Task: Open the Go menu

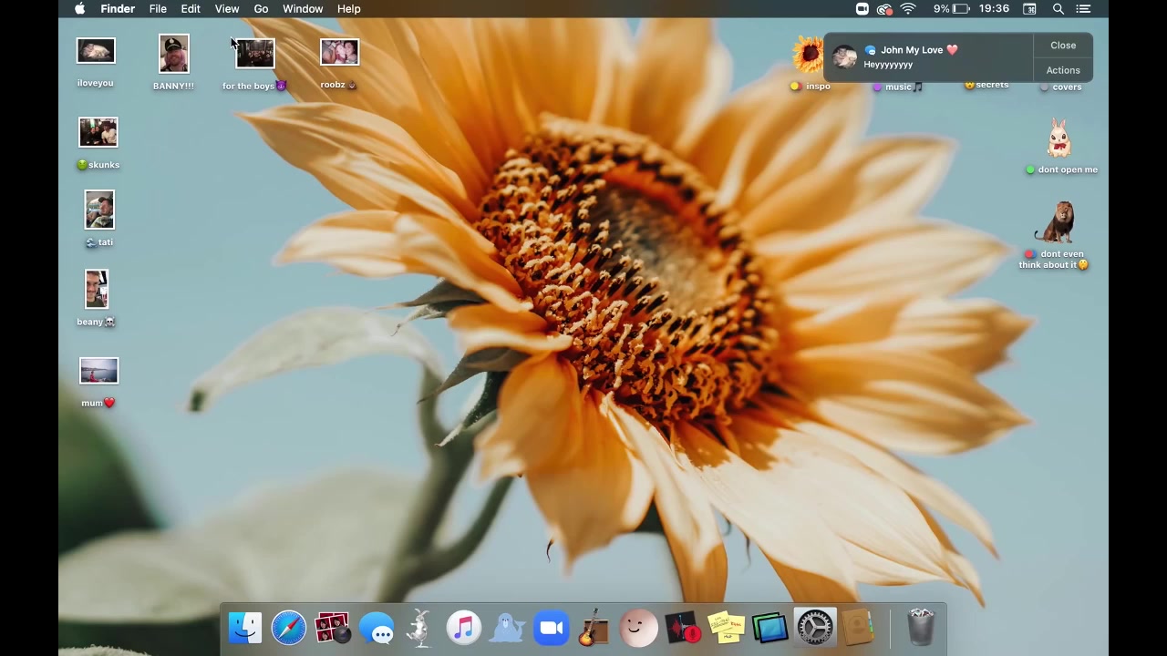Action: click(261, 8)
